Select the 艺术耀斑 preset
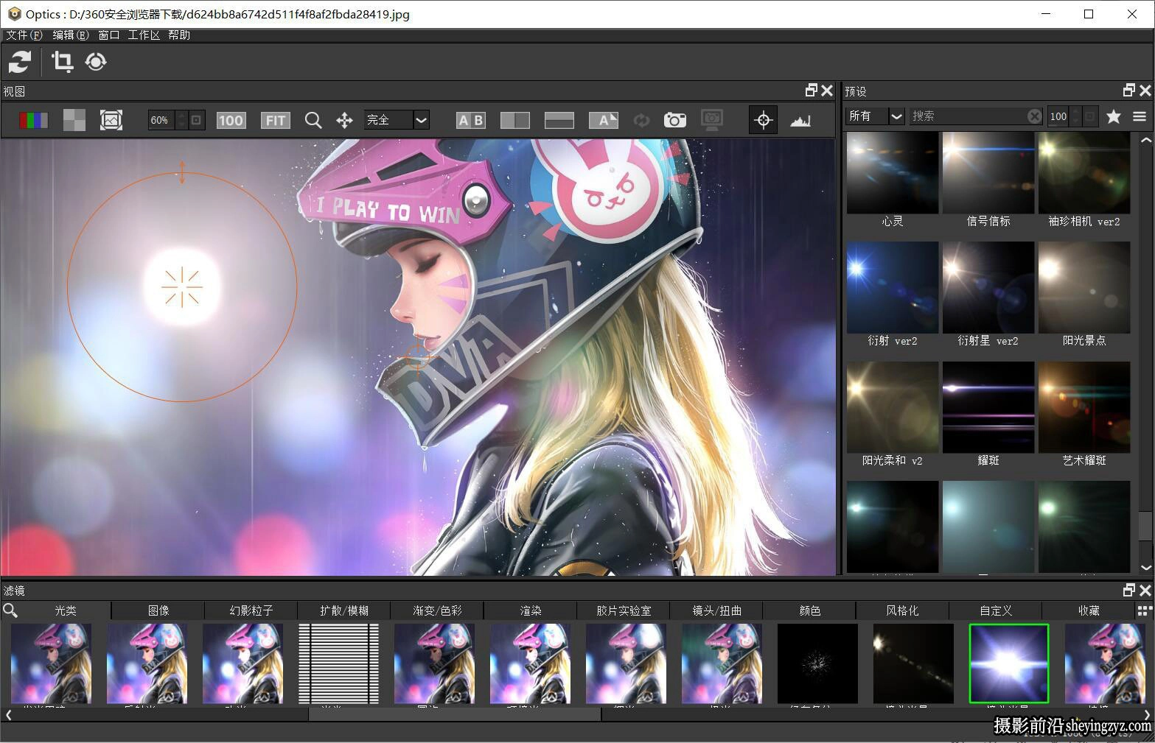The image size is (1155, 743). pyautogui.click(x=1084, y=407)
